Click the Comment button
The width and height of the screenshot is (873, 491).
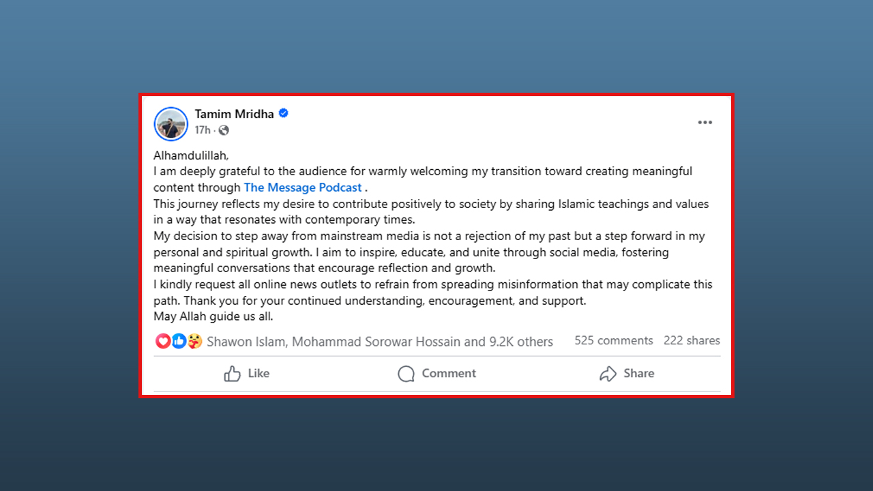pos(437,374)
